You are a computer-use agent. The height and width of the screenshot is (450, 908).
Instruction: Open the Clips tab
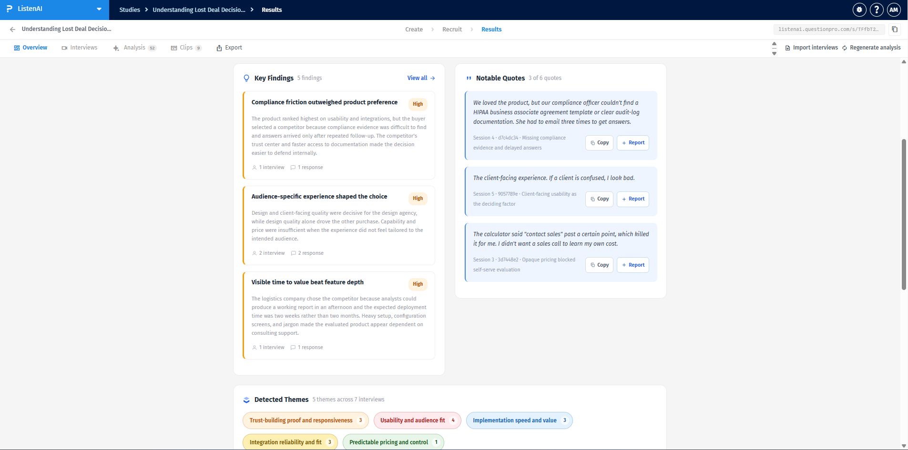pos(186,48)
